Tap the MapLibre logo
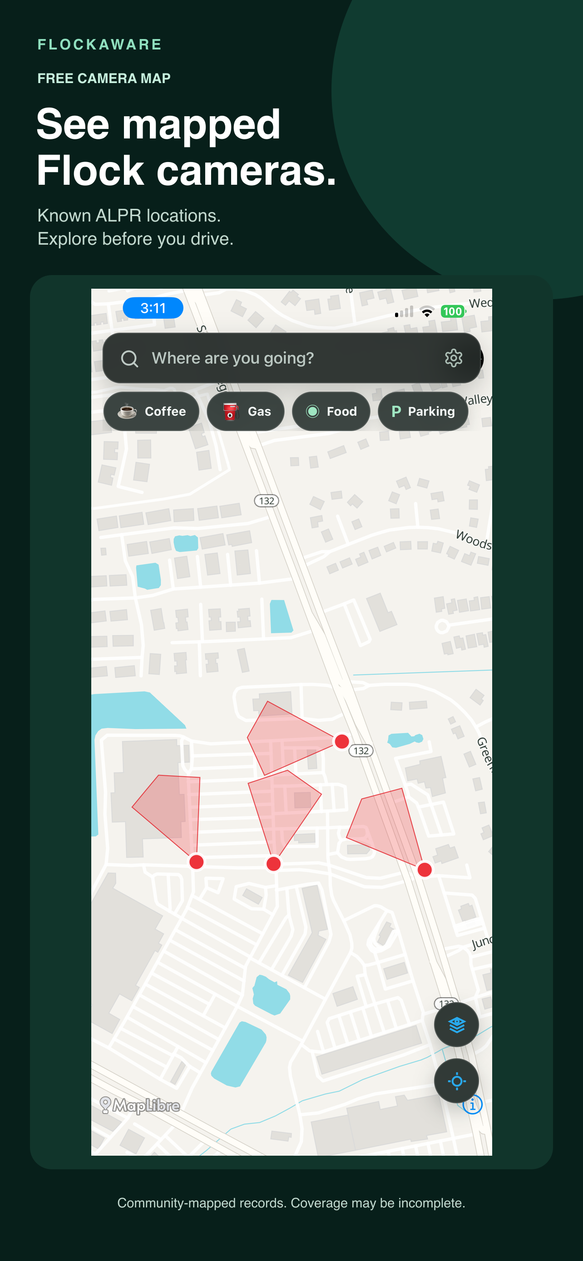583x1261 pixels. click(140, 1105)
